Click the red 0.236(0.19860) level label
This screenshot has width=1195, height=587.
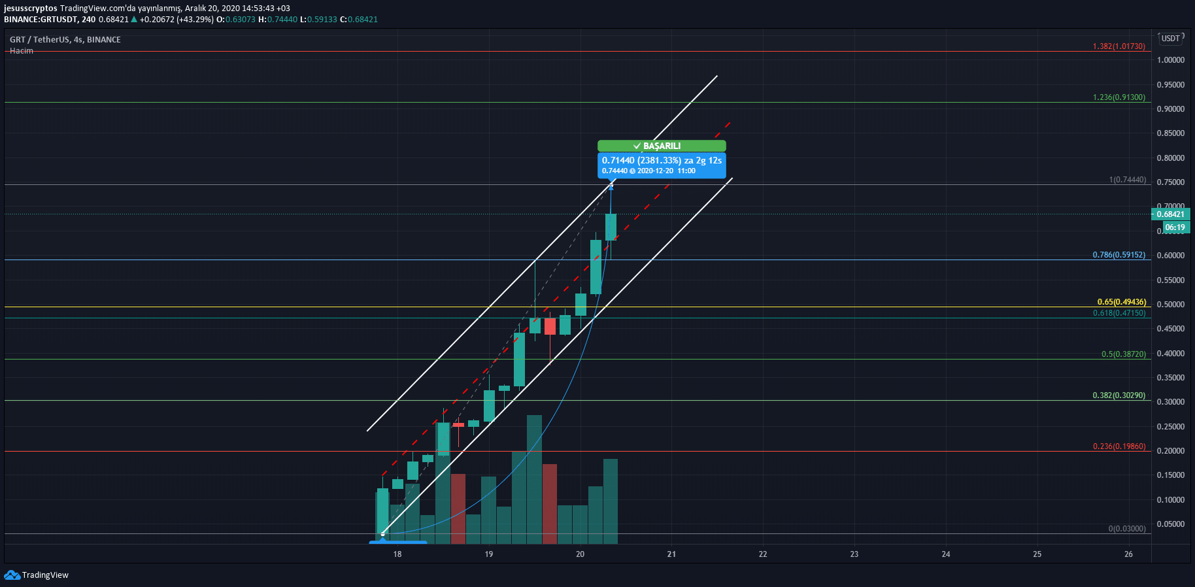click(x=1119, y=446)
